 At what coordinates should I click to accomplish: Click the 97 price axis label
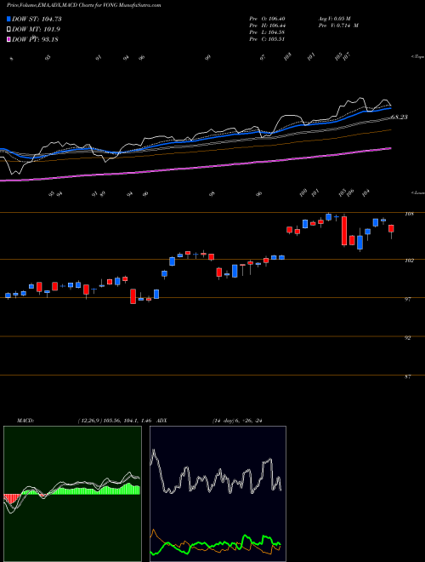[407, 299]
